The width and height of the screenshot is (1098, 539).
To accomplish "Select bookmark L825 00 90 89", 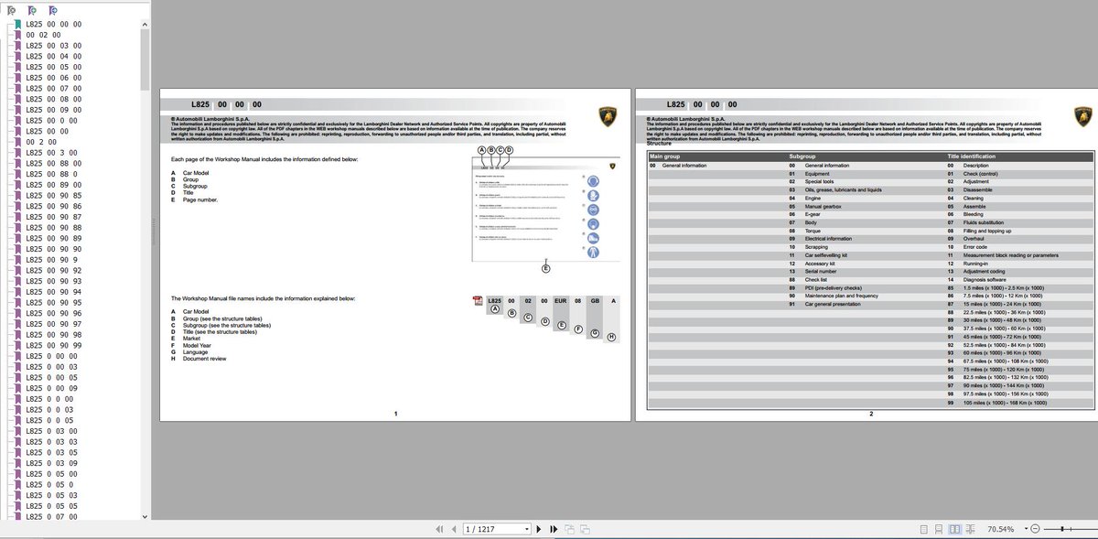I will coord(53,238).
